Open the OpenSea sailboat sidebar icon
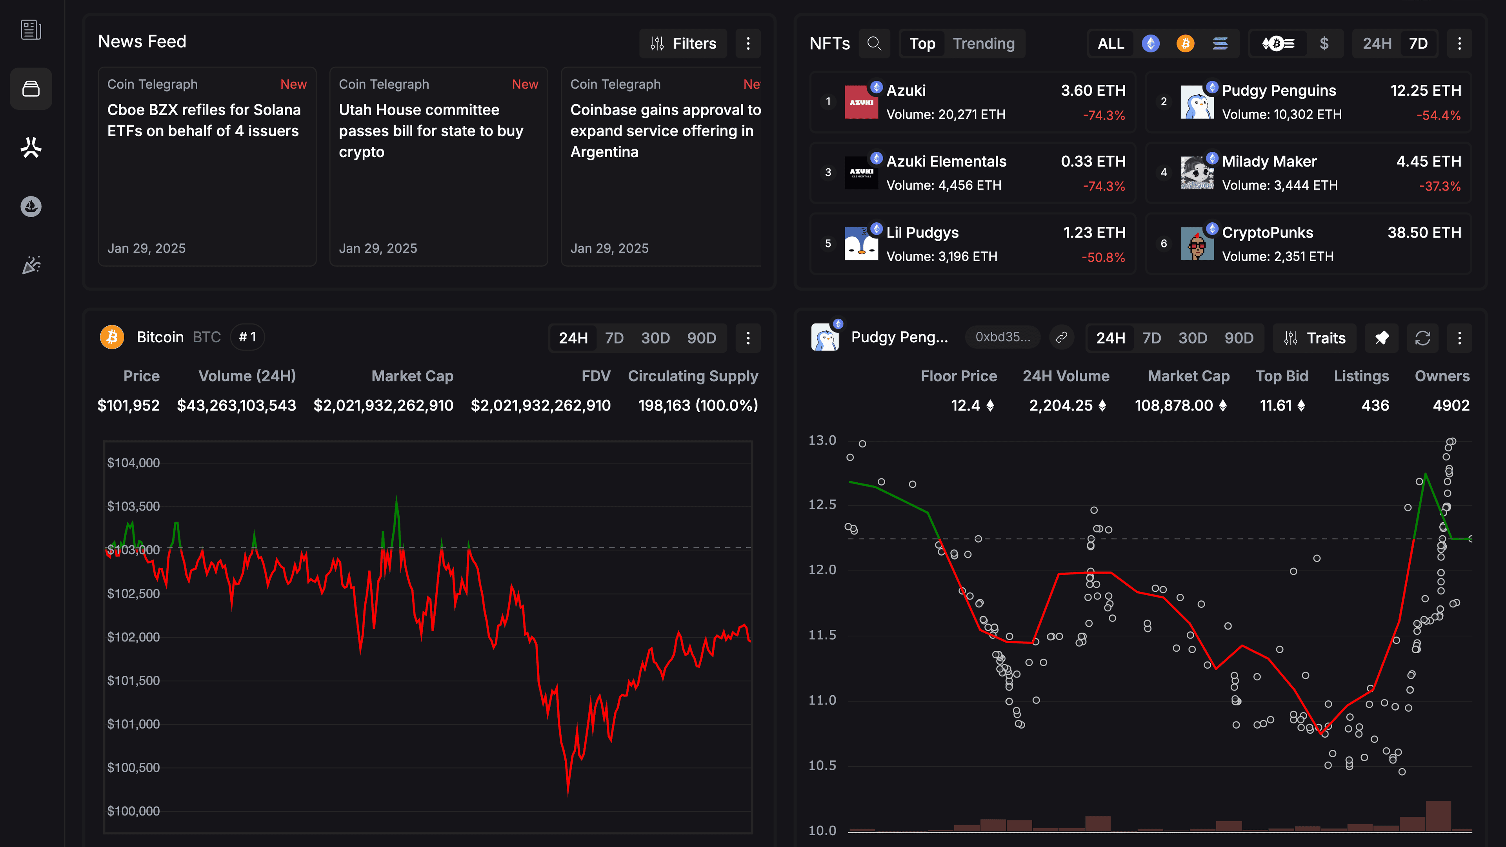 point(31,206)
